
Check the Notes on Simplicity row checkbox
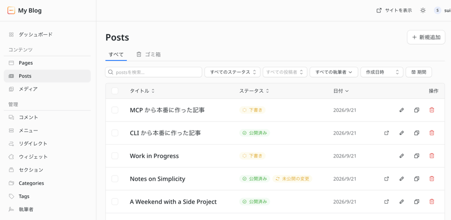pos(115,178)
